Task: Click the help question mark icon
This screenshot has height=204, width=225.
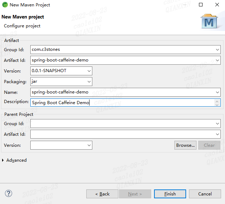Action: click(9, 194)
